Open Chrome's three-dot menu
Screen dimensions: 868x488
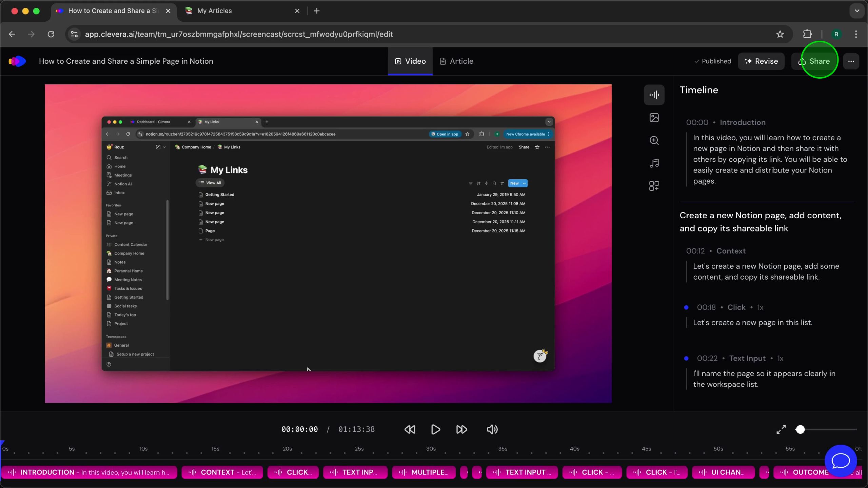(x=856, y=34)
